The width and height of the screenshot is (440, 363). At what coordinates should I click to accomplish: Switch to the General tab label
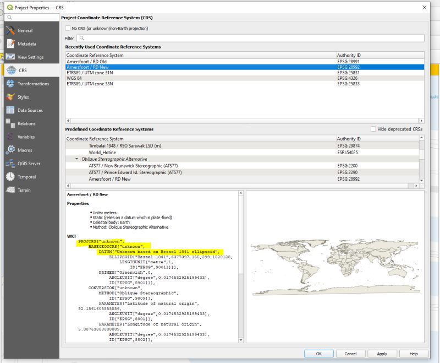click(25, 30)
